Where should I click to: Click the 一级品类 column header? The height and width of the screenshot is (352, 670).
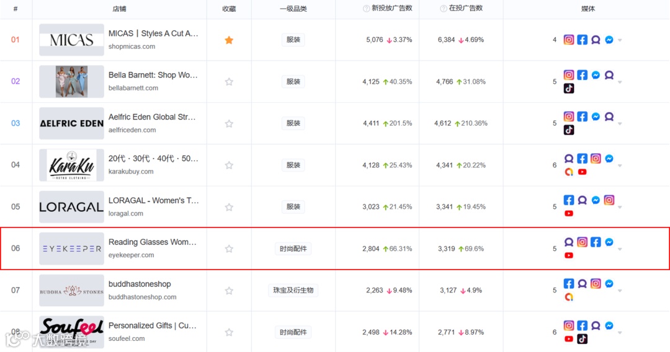(x=293, y=9)
